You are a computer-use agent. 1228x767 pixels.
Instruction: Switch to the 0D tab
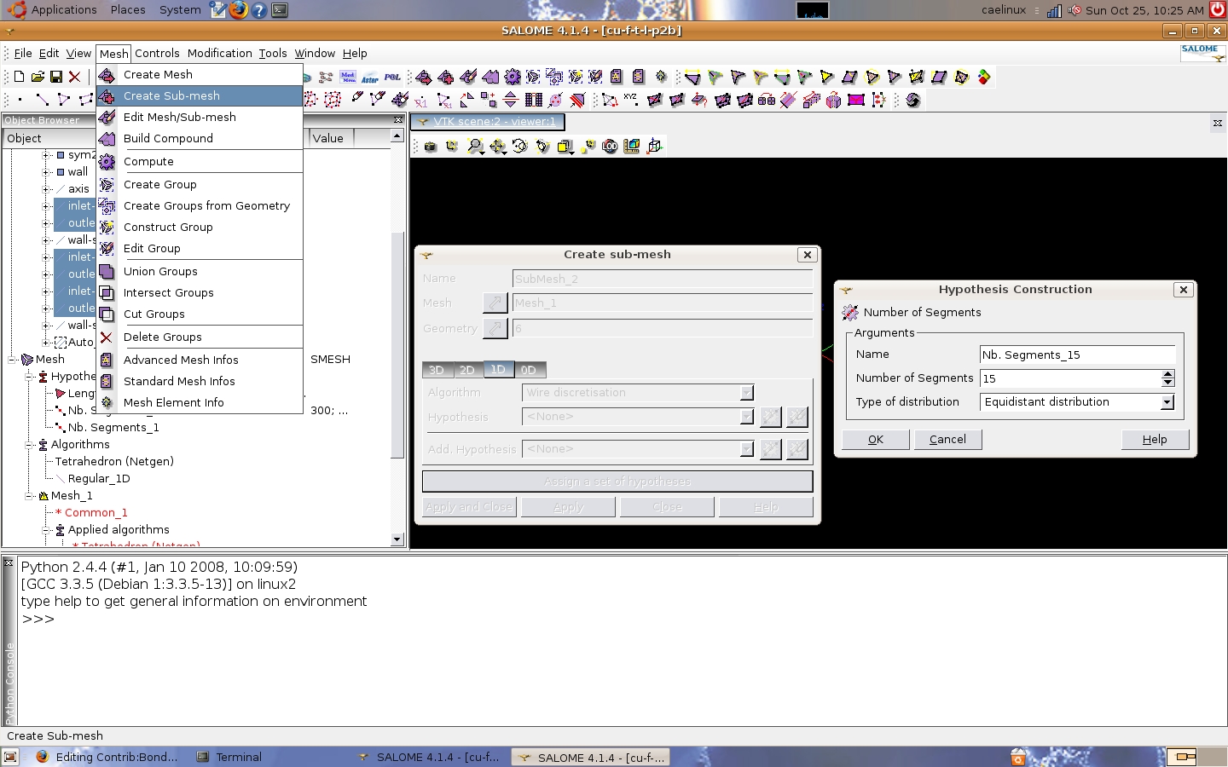point(529,370)
